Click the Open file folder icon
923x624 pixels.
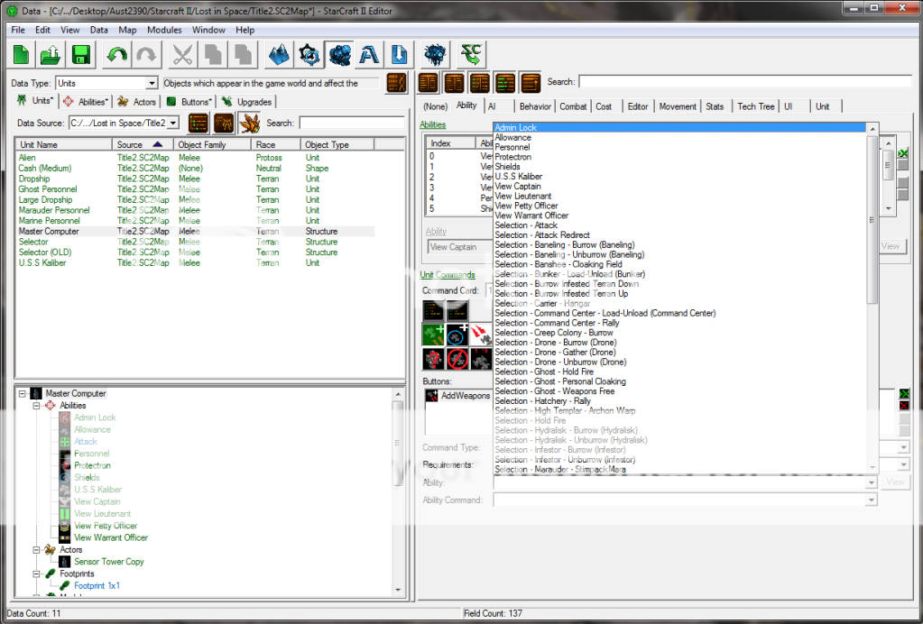pos(51,55)
